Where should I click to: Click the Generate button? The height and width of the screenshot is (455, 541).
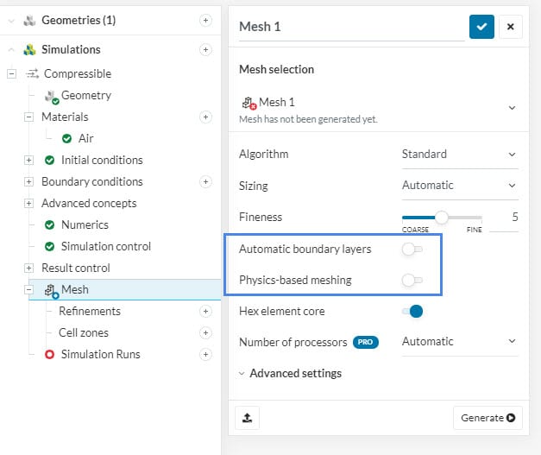pos(488,418)
